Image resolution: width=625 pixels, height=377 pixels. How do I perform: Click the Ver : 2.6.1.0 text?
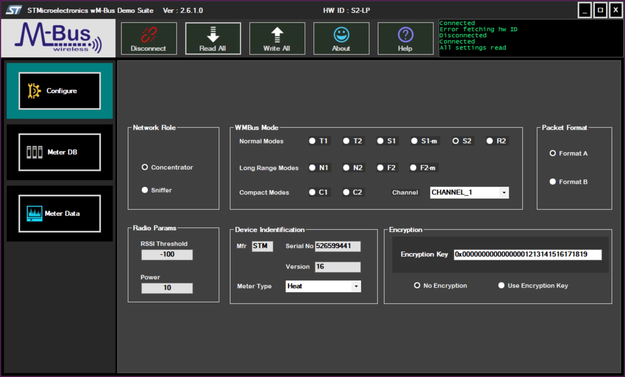(183, 10)
